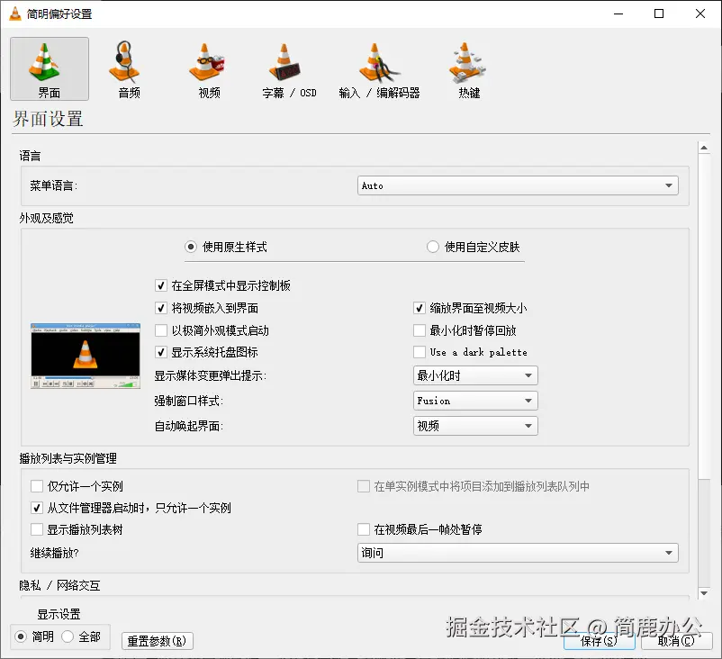Click the 显示设置 label
Screen dimensions: 722x659
59,614
